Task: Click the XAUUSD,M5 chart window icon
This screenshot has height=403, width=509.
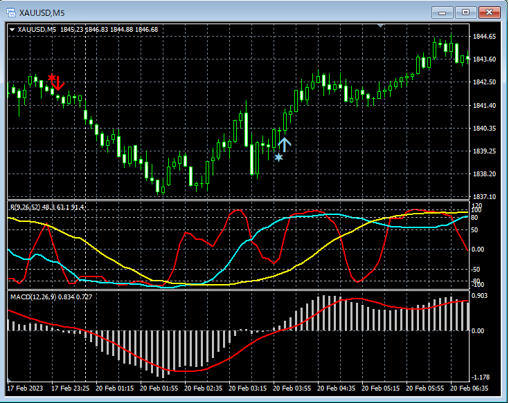Action: 11,12
